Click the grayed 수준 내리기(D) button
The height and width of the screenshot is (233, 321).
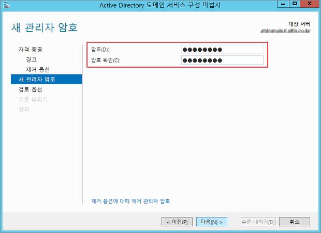point(258,222)
